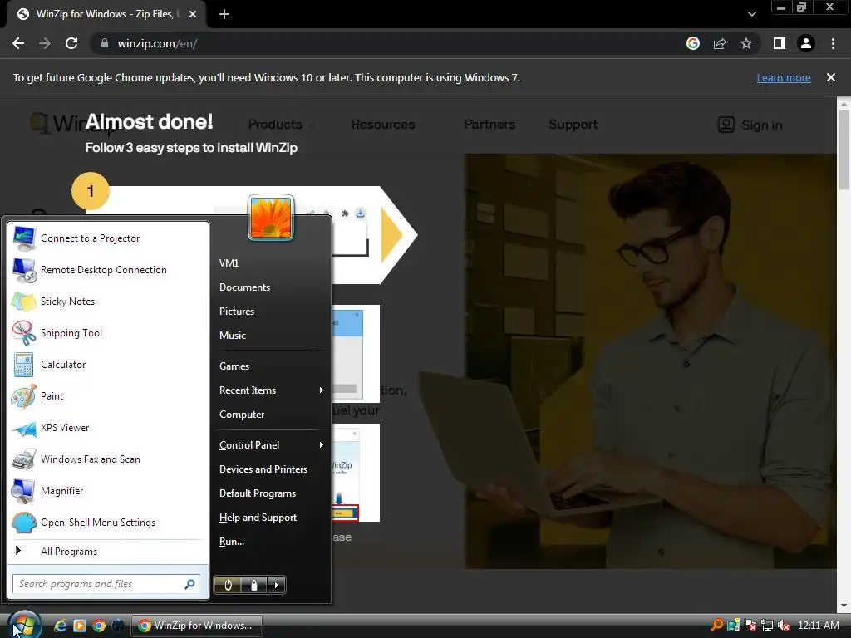The width and height of the screenshot is (851, 638).
Task: Click the dark globe taskbar icon
Action: tap(118, 626)
